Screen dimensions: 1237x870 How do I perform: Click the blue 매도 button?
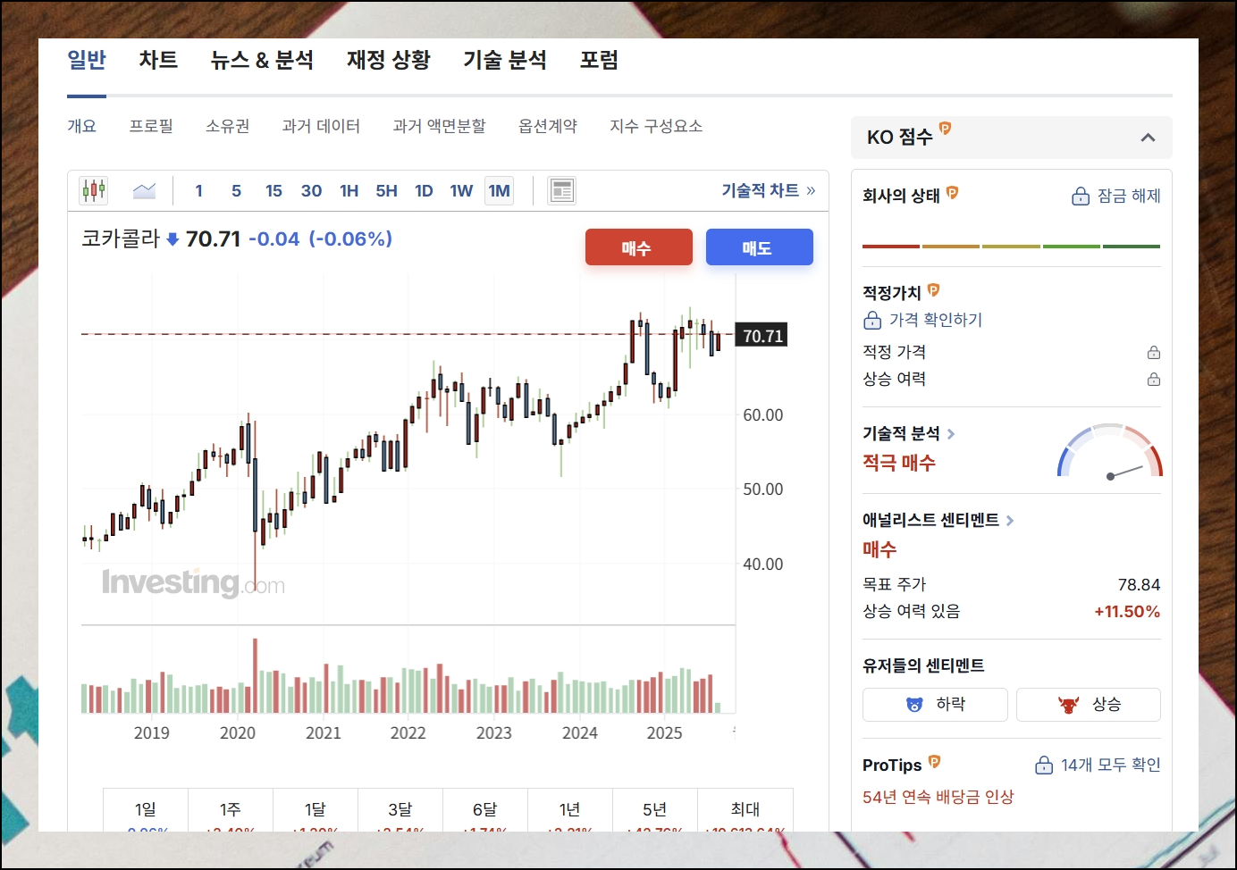[760, 247]
